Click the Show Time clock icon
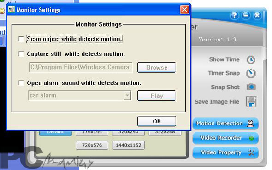This screenshot has height=170, width=272. (x=251, y=60)
